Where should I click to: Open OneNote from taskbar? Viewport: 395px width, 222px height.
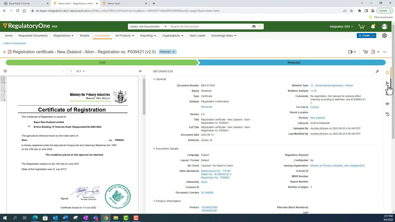click(85, 218)
